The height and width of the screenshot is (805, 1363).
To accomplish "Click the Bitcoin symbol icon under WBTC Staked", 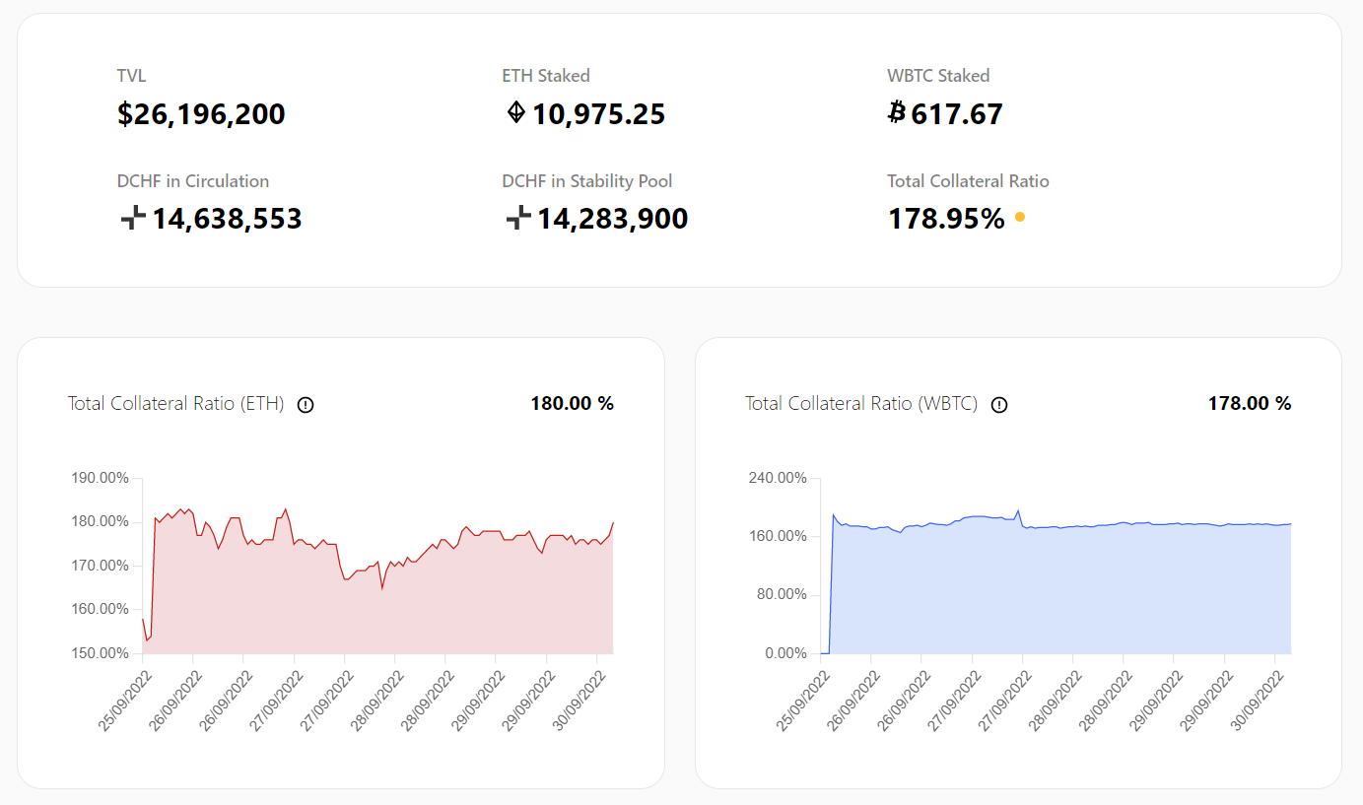I will click(896, 113).
